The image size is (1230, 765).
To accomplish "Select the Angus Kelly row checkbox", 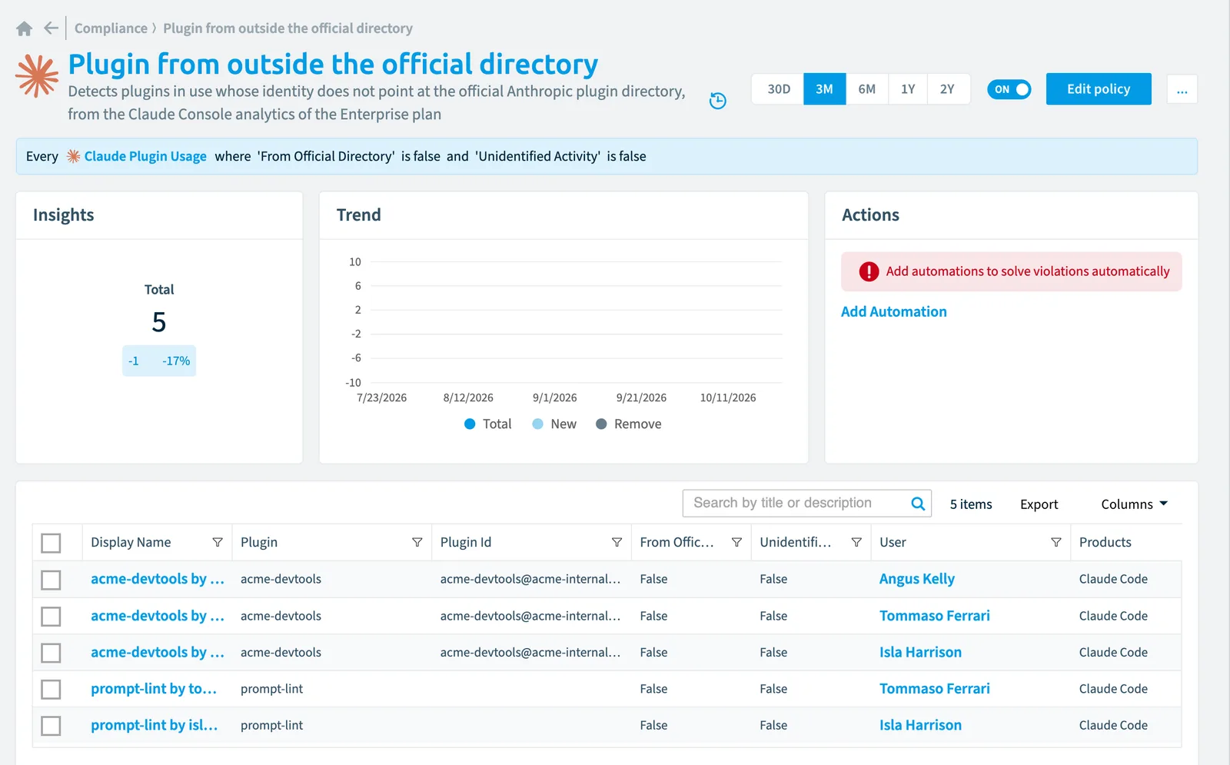I will coord(51,580).
